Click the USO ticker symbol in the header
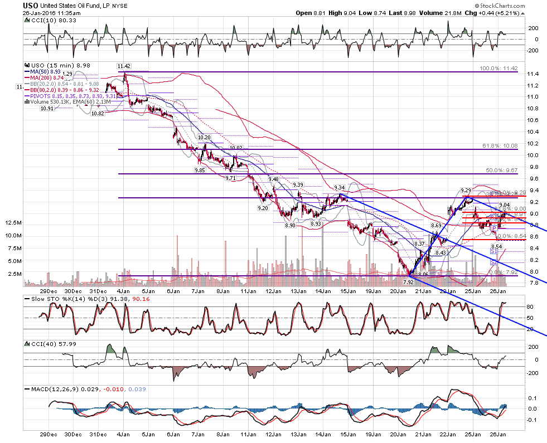This screenshot has height=443, width=547. tap(30, 6)
